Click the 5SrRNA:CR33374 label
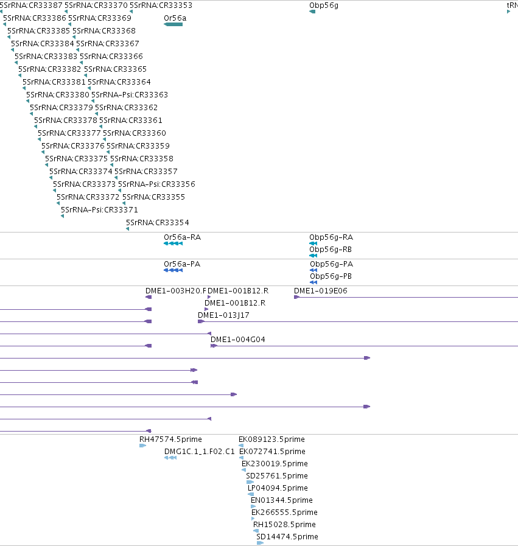Viewport: 518px width, 546px height. (81, 172)
